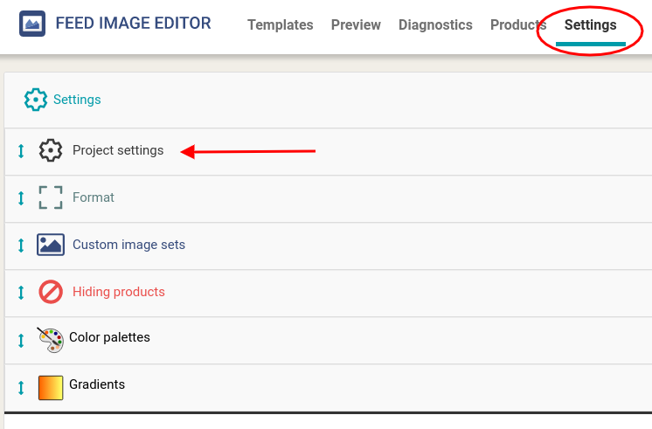Image resolution: width=652 pixels, height=429 pixels.
Task: Click the orange Gradients swatch icon
Action: [51, 387]
